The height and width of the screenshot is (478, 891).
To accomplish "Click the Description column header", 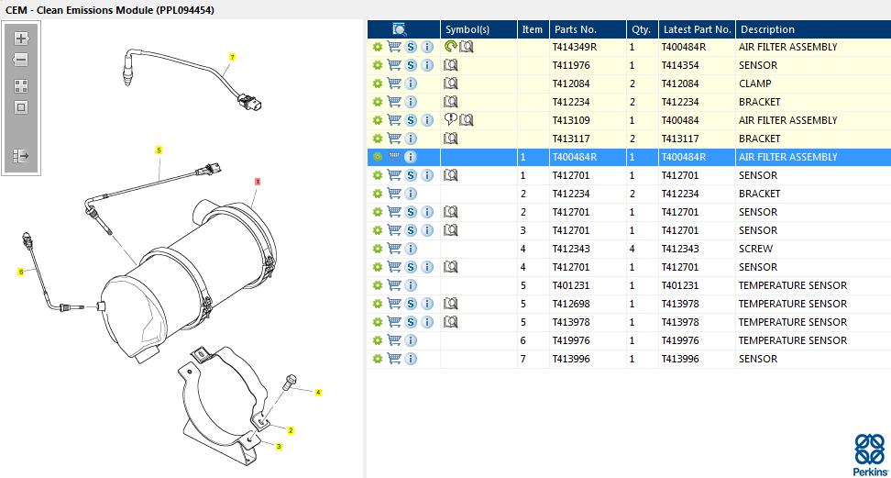I will tap(767, 29).
